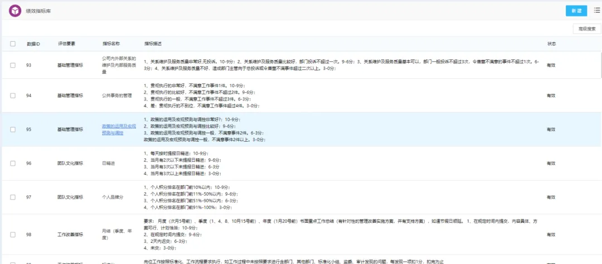The width and height of the screenshot is (602, 264).
Task: Check the checkbox for row ID 93
Action: point(13,65)
